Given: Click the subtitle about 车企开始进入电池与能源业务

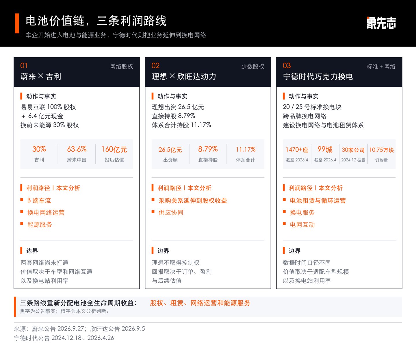Looking at the screenshot, I should coord(116,35).
